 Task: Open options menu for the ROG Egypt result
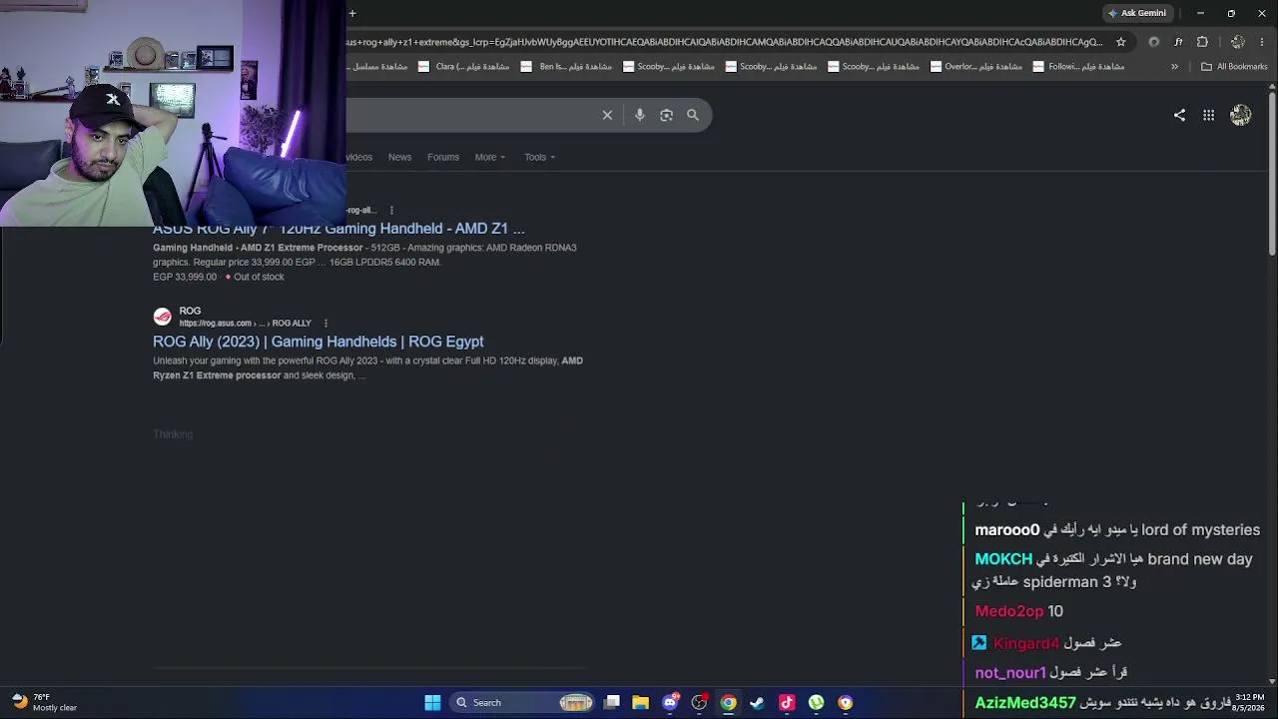click(x=325, y=324)
